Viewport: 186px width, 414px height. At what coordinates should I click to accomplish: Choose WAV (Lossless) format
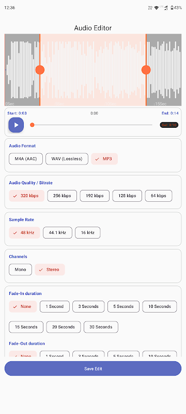tap(67, 159)
